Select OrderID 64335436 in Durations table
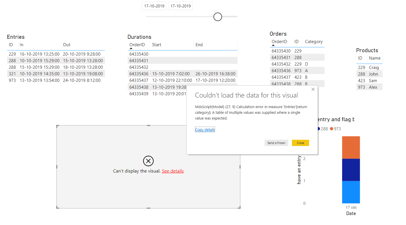Viewport: 406px width, 225px height. [x=139, y=74]
